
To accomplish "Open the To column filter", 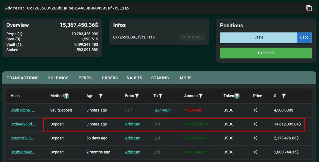I will pos(161,96).
